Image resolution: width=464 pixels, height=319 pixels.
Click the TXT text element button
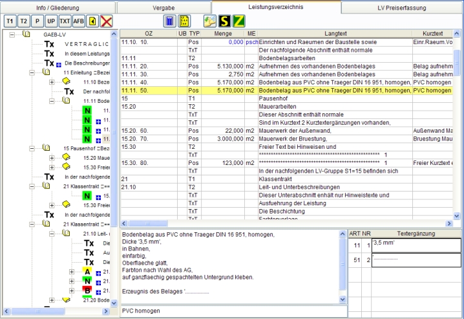(x=65, y=21)
